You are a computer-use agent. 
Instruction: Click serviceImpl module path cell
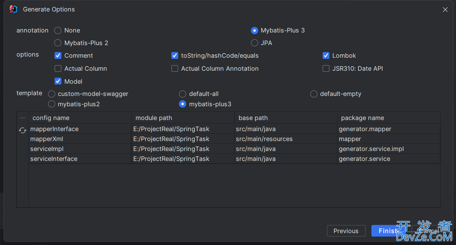[x=183, y=149]
